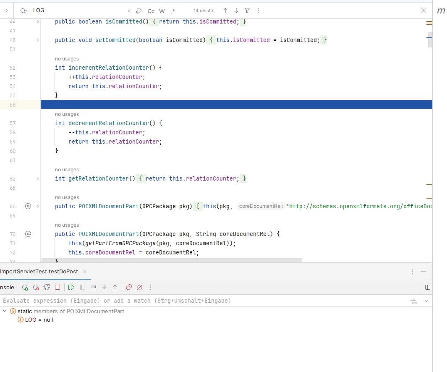This screenshot has height=372, width=447.
Task: Switch to the Console tab
Action: click(7, 288)
